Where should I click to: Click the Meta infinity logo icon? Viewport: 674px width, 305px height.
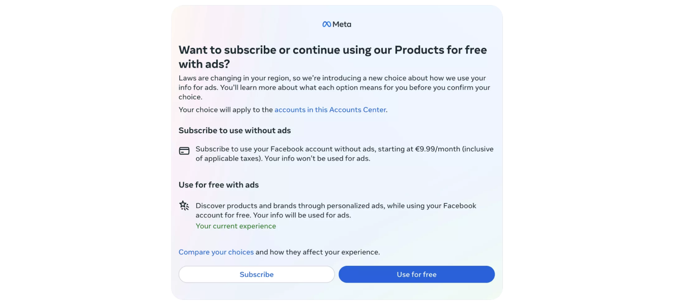click(326, 24)
